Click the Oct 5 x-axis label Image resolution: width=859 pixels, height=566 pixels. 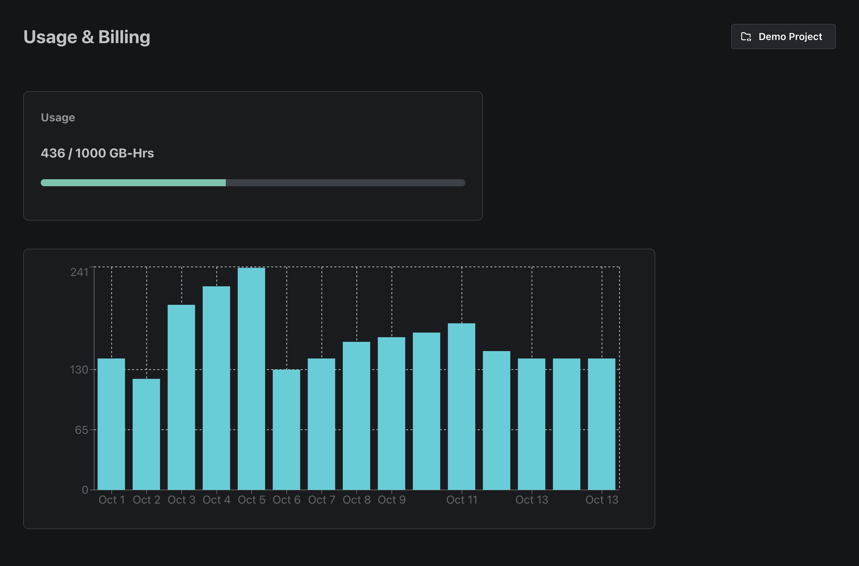coord(251,500)
